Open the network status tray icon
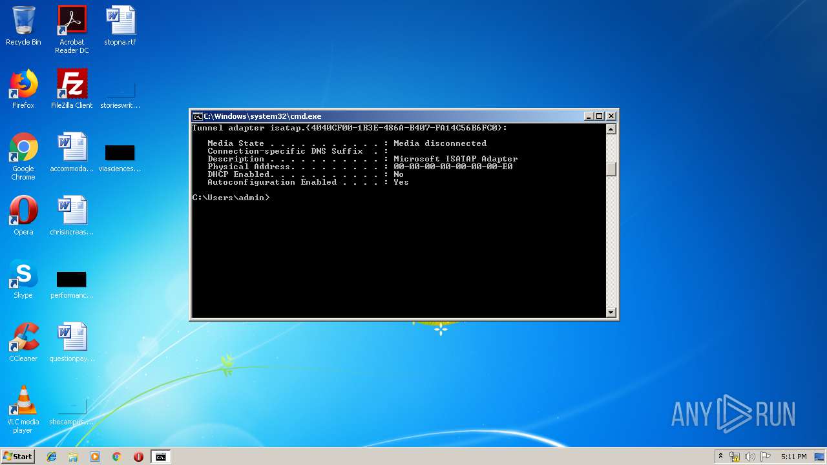The width and height of the screenshot is (827, 465). [735, 457]
